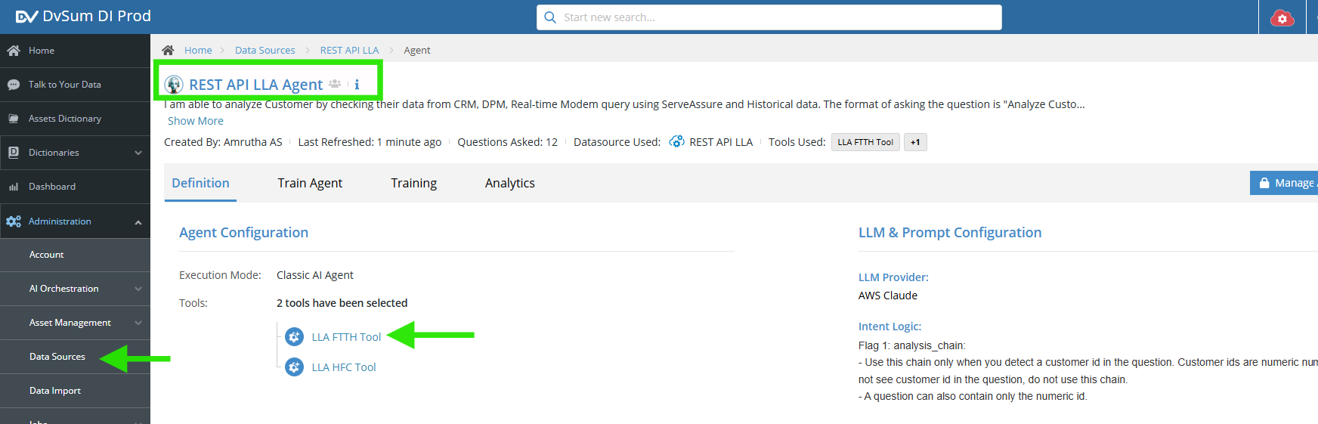This screenshot has width=1318, height=424.
Task: Click 'Intent Logic:' label
Action: tap(889, 327)
